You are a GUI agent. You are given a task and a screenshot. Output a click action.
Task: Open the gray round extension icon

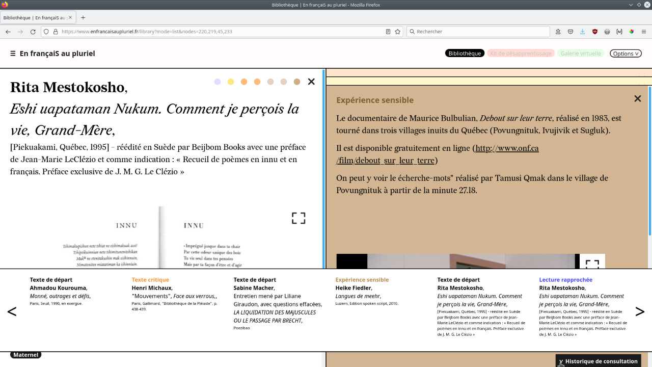(x=607, y=32)
